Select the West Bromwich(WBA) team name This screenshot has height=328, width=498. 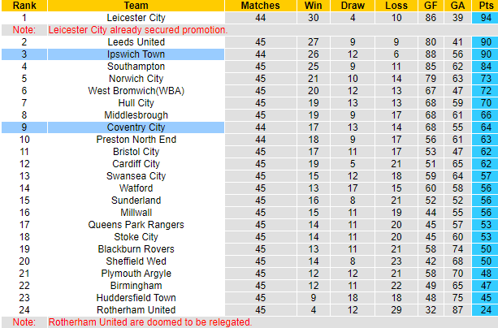(136, 90)
